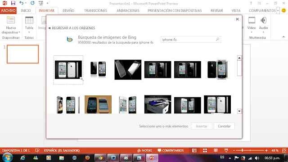Toggle the COMENTARIOS pane button
The height and width of the screenshot is (162, 288).
(171, 150)
